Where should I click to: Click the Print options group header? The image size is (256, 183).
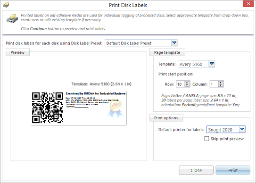click(166, 118)
